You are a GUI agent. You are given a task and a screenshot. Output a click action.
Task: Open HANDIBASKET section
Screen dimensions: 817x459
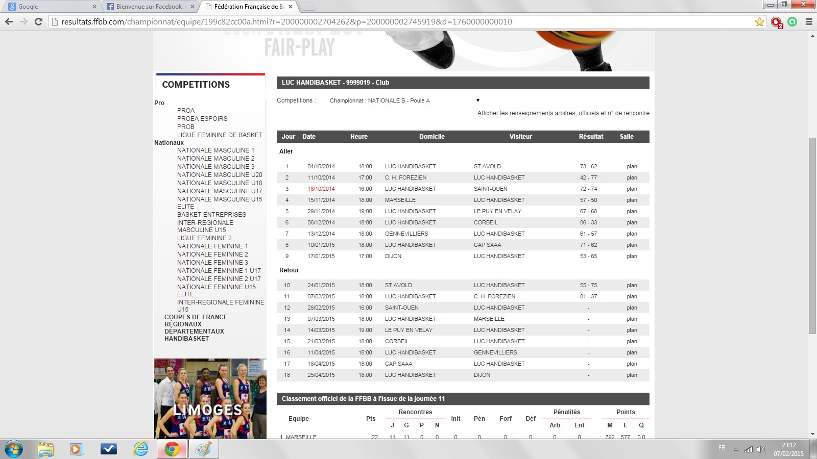click(186, 339)
